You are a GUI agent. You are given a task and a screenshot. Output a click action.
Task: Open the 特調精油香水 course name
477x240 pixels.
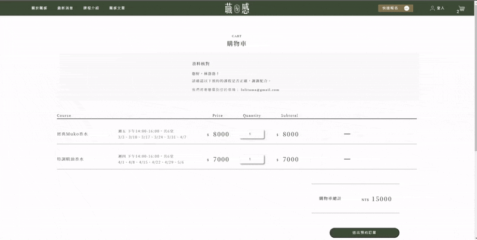pyautogui.click(x=70, y=160)
